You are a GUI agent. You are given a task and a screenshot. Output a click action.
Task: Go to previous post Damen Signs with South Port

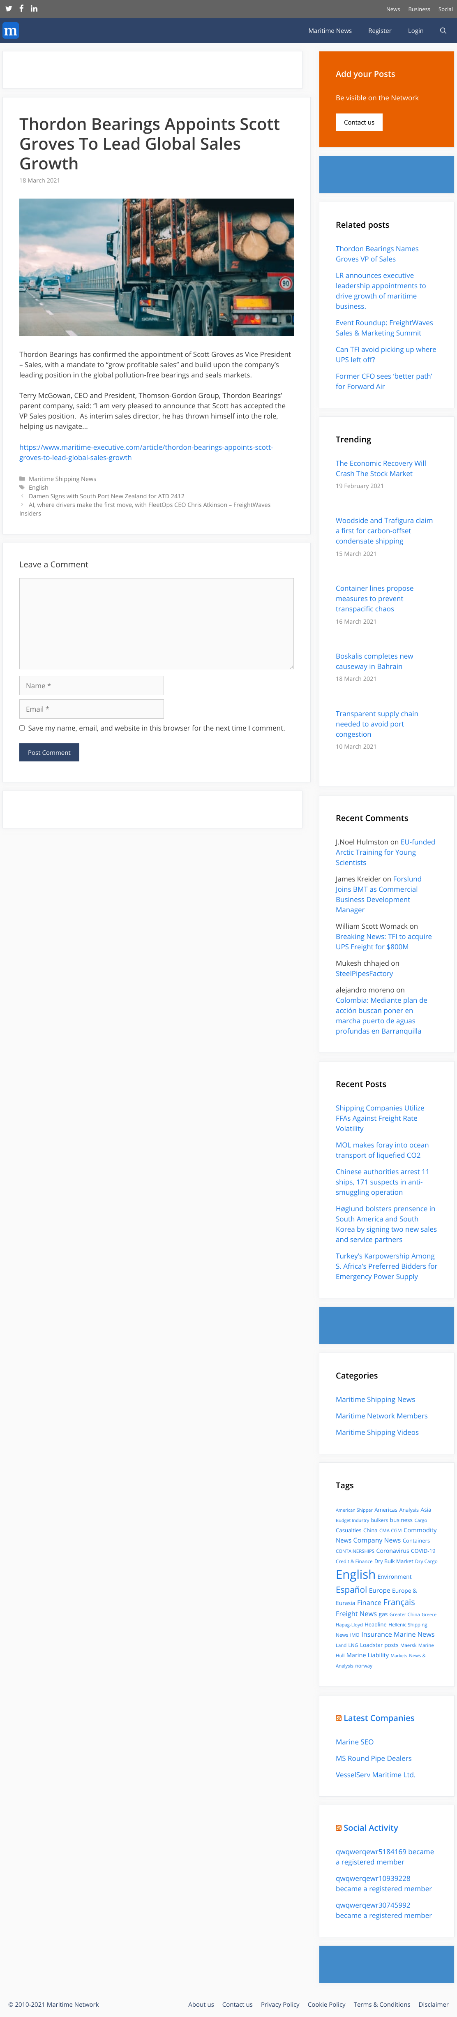[x=106, y=496]
